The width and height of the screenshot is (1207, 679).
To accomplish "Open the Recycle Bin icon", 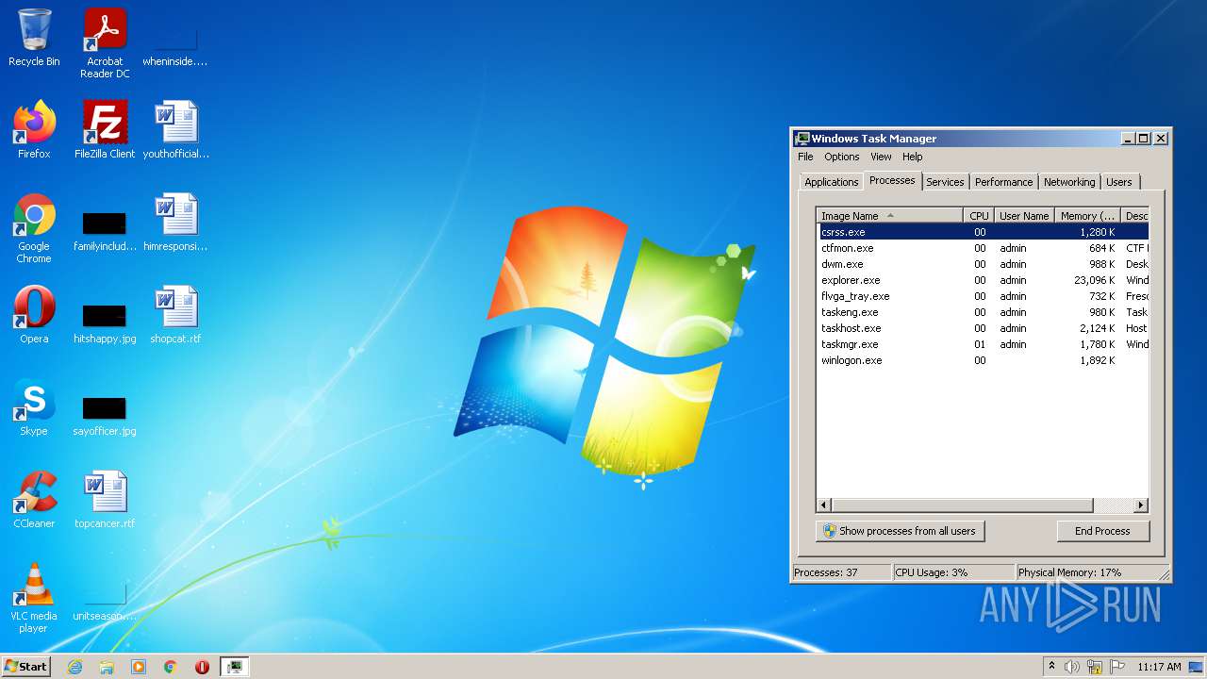I will pos(34,38).
